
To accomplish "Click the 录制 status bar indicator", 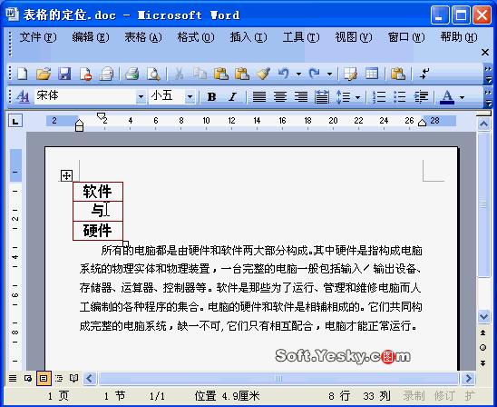I will [414, 396].
